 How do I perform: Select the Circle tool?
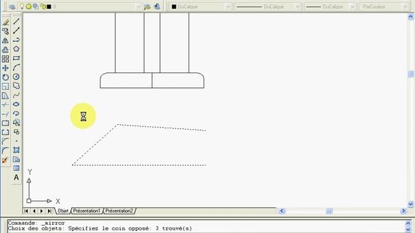point(16,76)
